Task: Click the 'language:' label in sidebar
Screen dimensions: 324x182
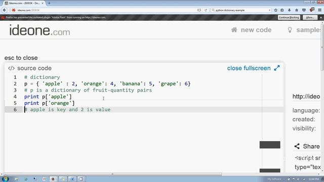Action: (x=306, y=110)
